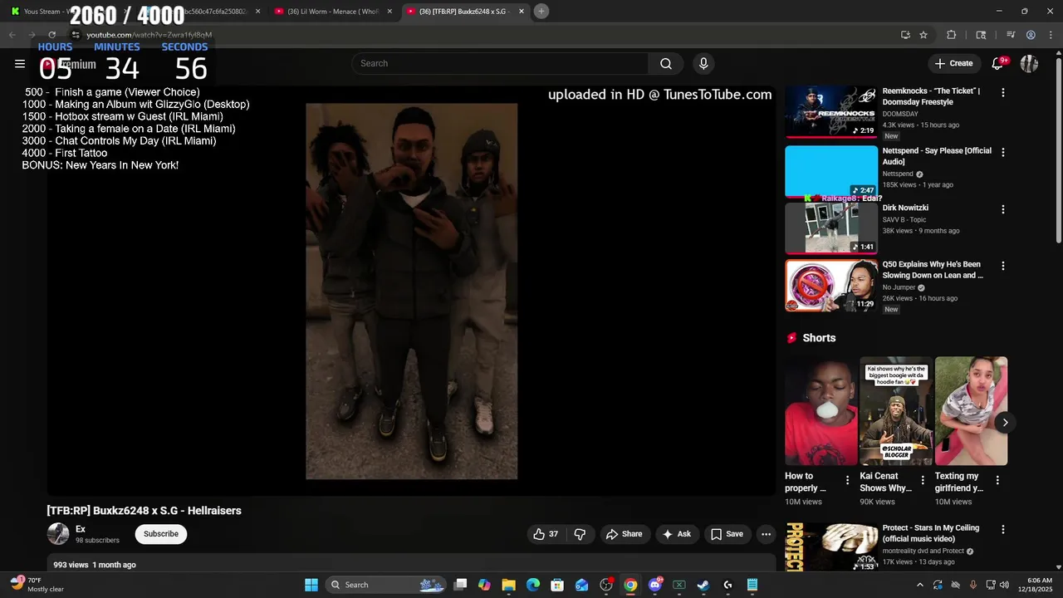
Task: Click the browser address bar URL
Action: coord(149,35)
